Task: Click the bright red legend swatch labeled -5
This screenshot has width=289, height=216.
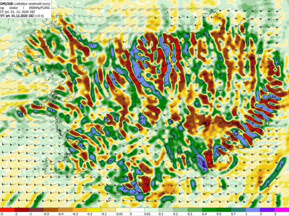Action: click(x=7, y=210)
